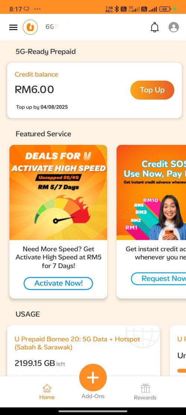Click the Request Now button
The image size is (186, 415).
pos(158,279)
